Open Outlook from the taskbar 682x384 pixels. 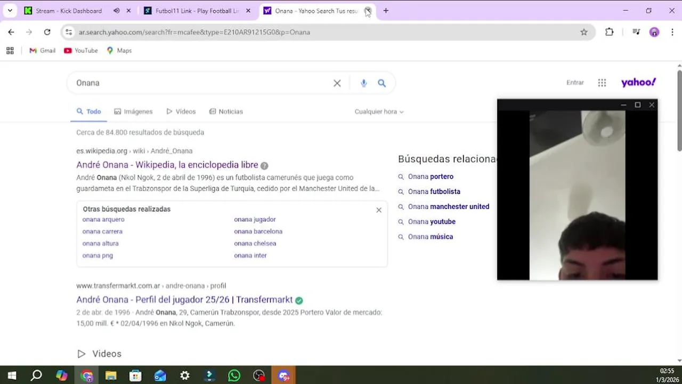160,375
